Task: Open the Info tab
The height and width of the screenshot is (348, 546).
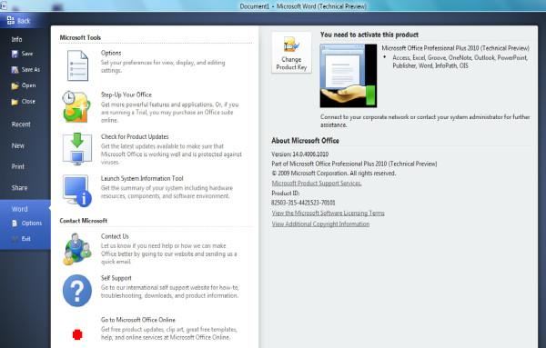Action: pos(16,39)
